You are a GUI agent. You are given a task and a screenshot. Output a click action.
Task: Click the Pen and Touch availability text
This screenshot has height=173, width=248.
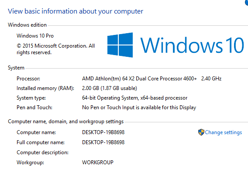click(139, 107)
